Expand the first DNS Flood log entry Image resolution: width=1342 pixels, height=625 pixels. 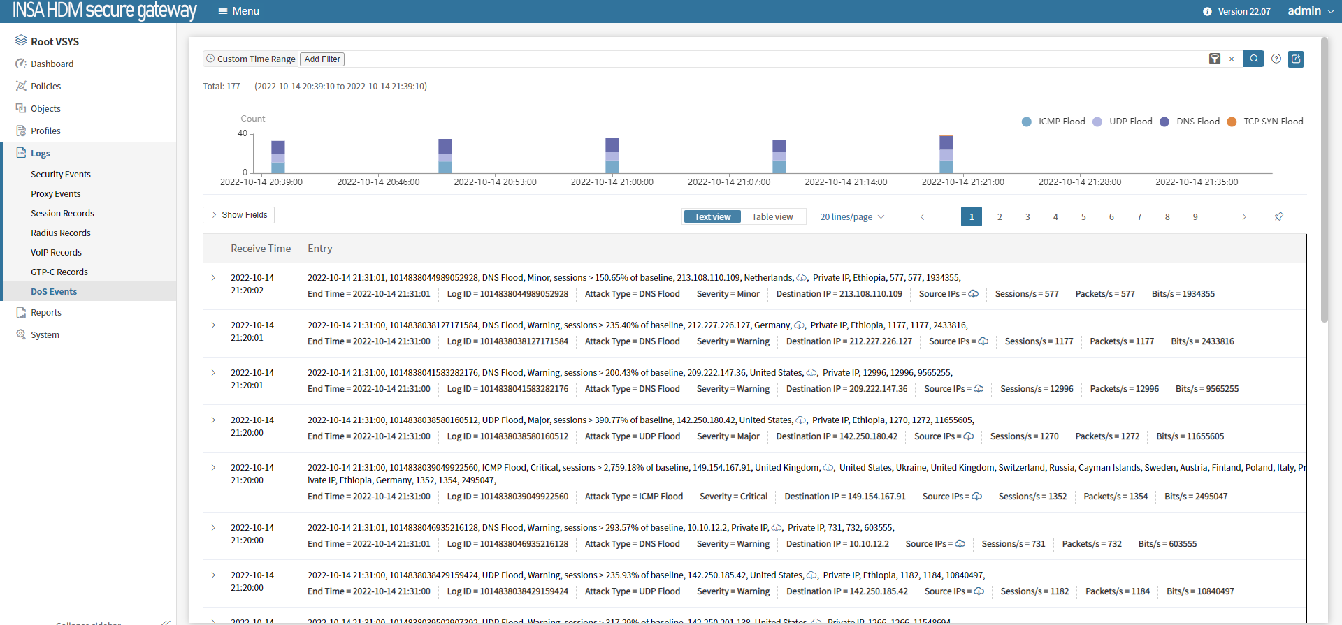coord(214,278)
